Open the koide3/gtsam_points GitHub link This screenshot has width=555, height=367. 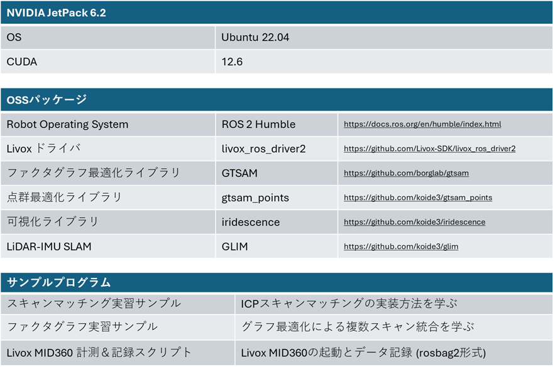point(417,198)
